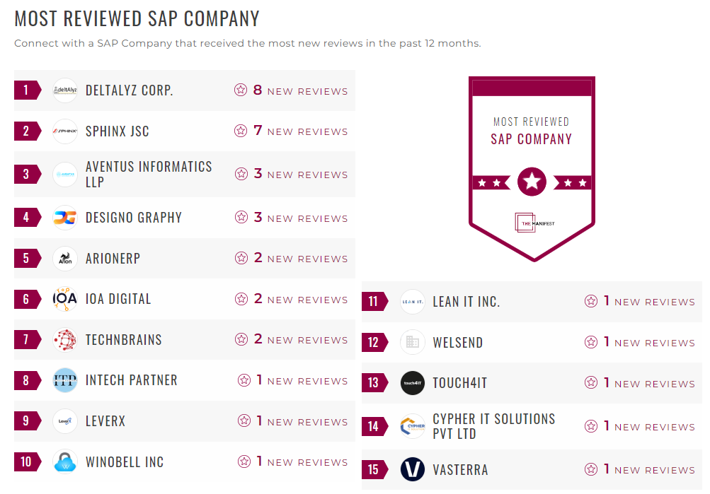The height and width of the screenshot is (494, 710).
Task: Click the Intech Partner logo icon
Action: (x=65, y=380)
